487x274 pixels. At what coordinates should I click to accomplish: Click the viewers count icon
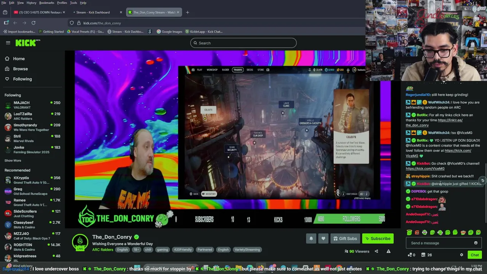346,251
